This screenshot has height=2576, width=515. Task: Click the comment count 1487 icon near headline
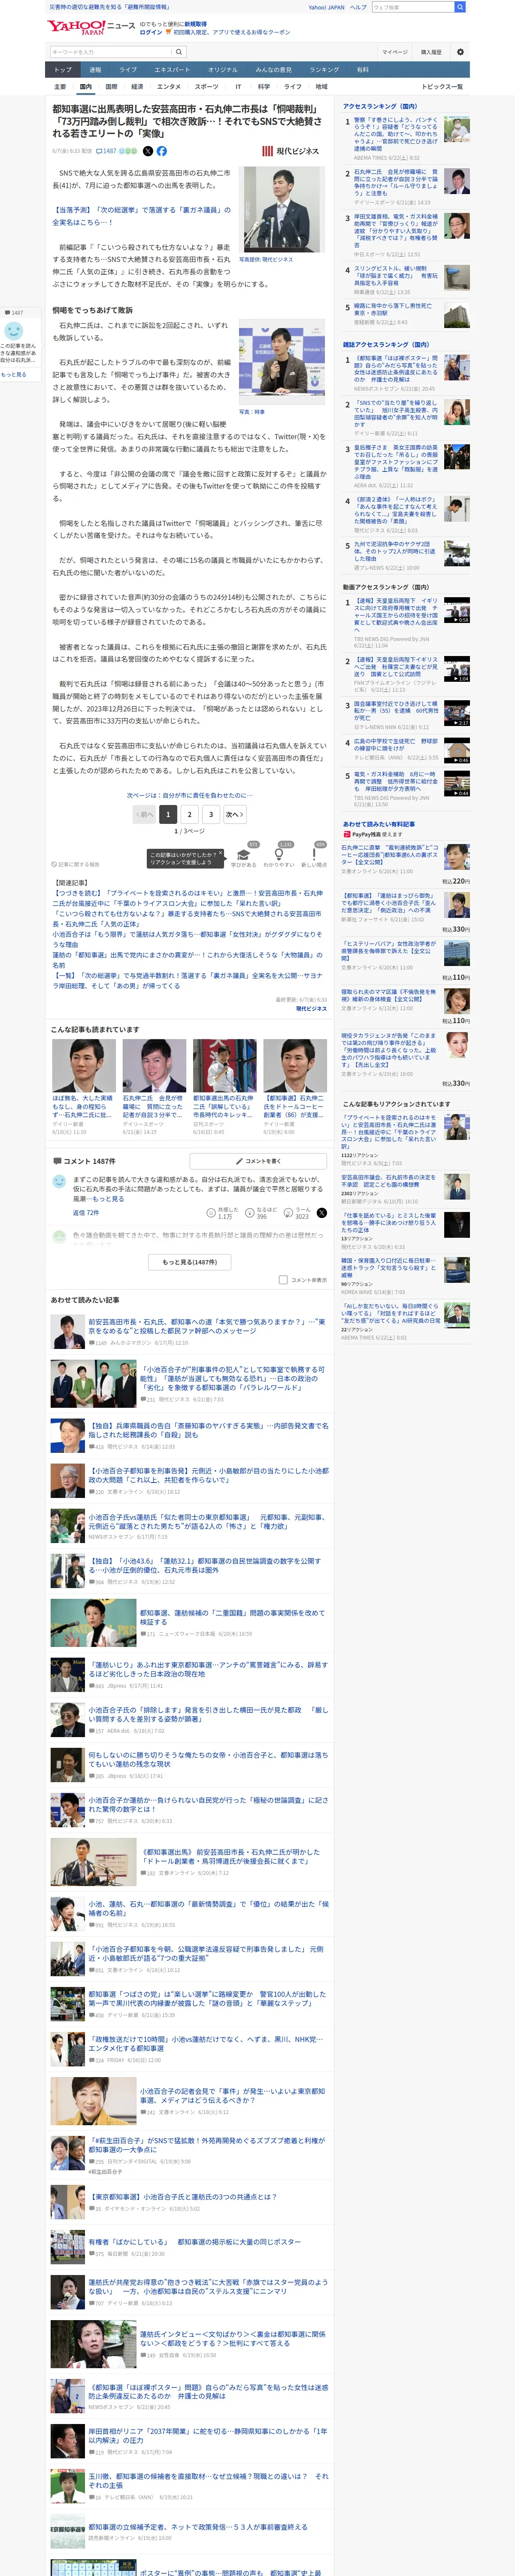click(107, 151)
